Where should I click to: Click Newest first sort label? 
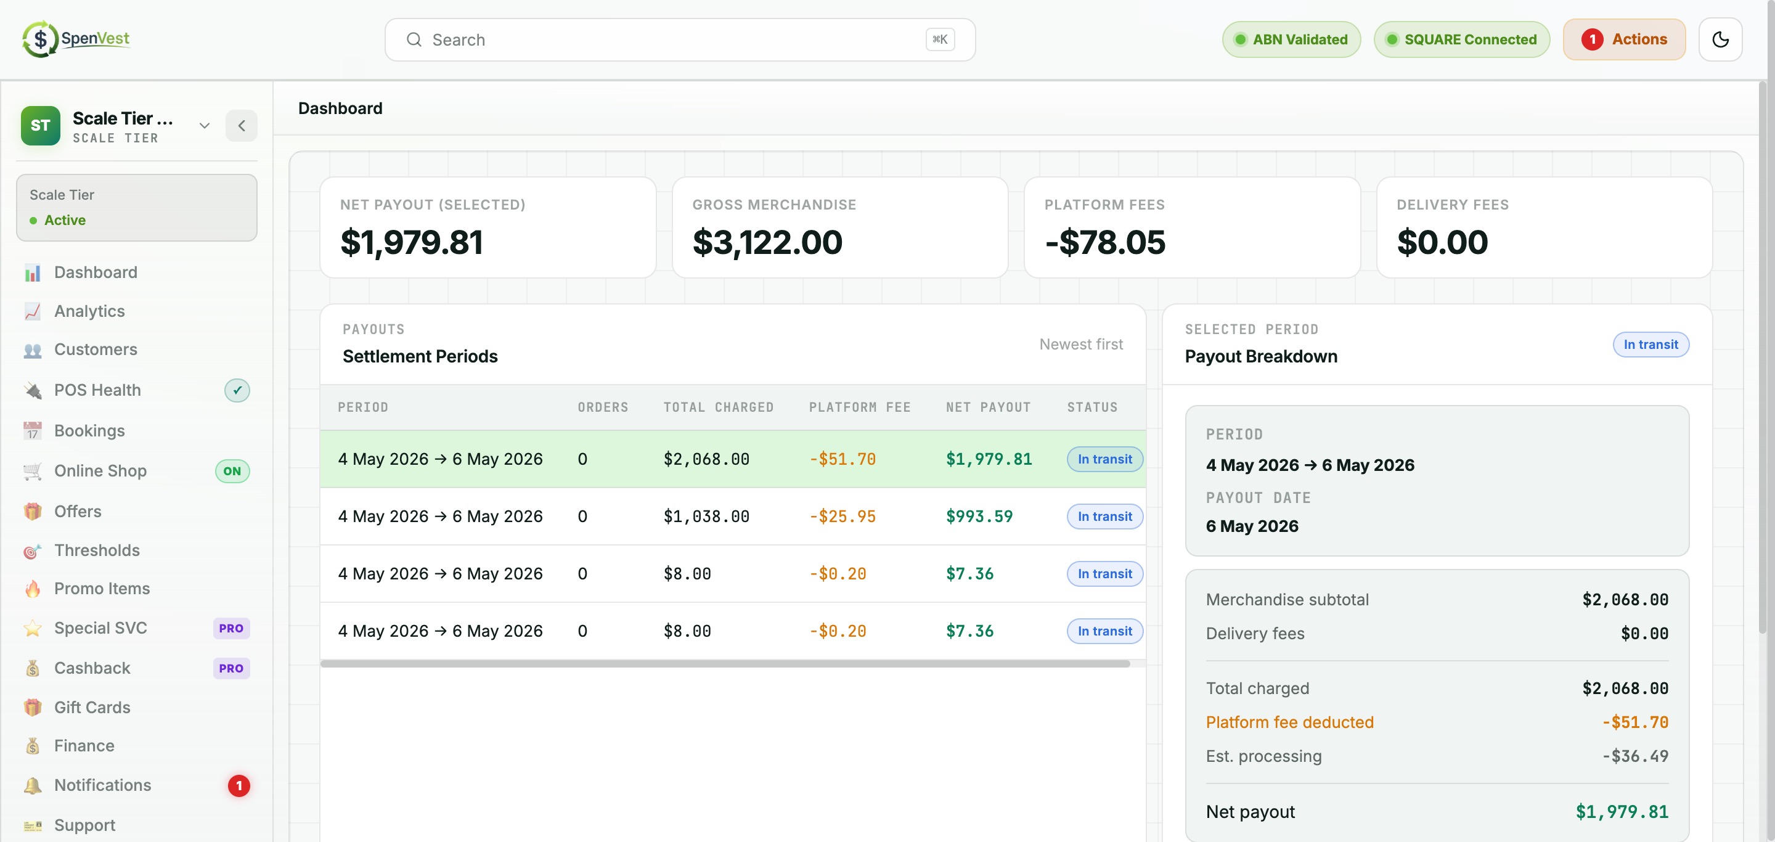tap(1081, 345)
